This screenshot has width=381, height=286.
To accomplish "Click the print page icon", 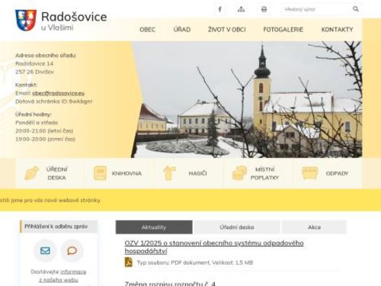I will pos(264,9).
